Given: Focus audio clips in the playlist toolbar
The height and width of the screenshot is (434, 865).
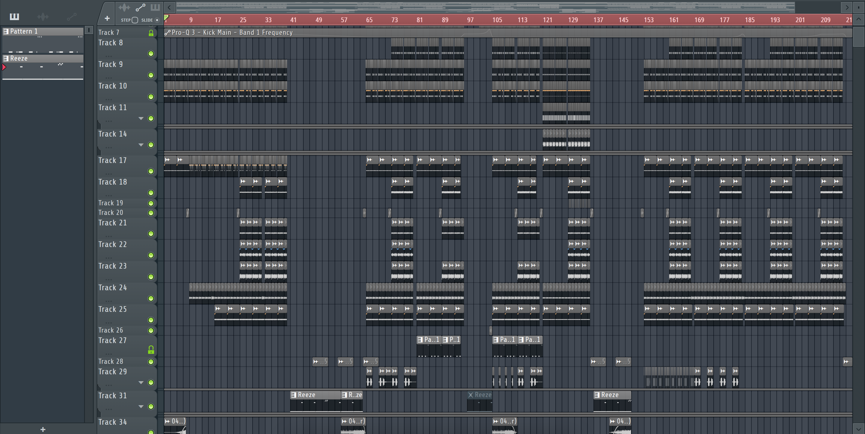Looking at the screenshot, I should 124,7.
